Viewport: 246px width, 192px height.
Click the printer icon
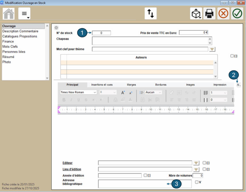209,14
